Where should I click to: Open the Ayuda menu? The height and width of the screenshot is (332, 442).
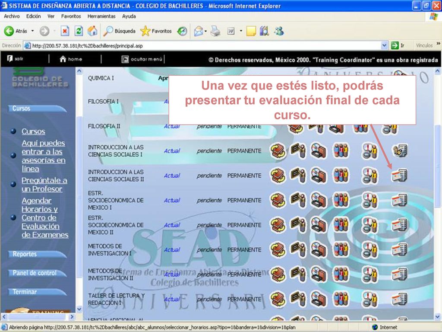[x=129, y=16]
